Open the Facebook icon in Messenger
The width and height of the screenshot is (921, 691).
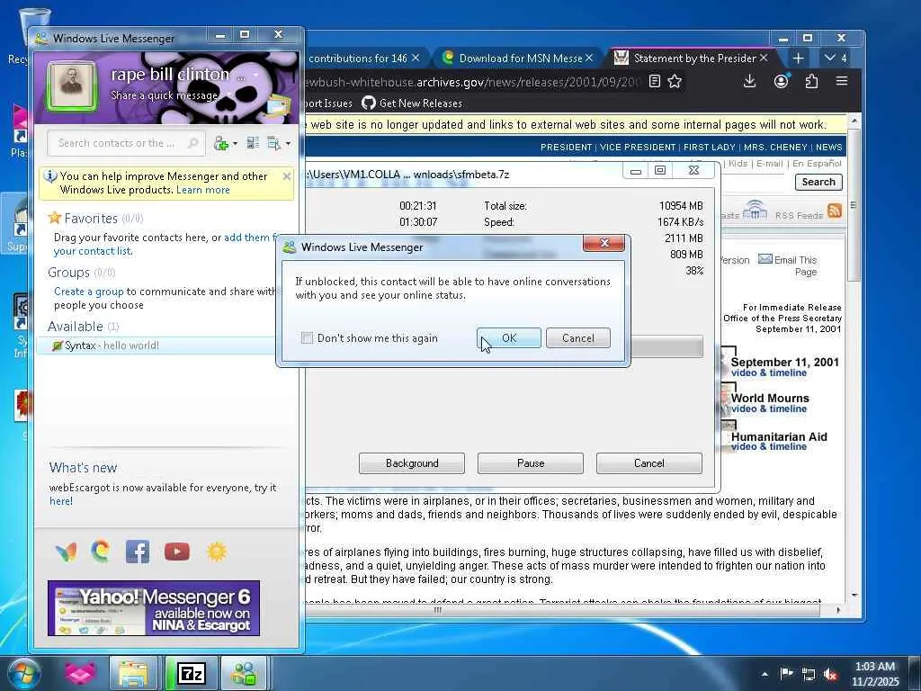[138, 552]
